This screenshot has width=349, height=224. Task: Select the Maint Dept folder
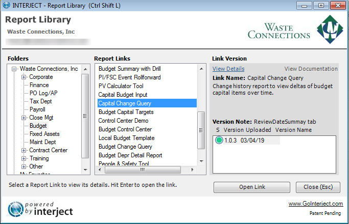[x=42, y=142]
